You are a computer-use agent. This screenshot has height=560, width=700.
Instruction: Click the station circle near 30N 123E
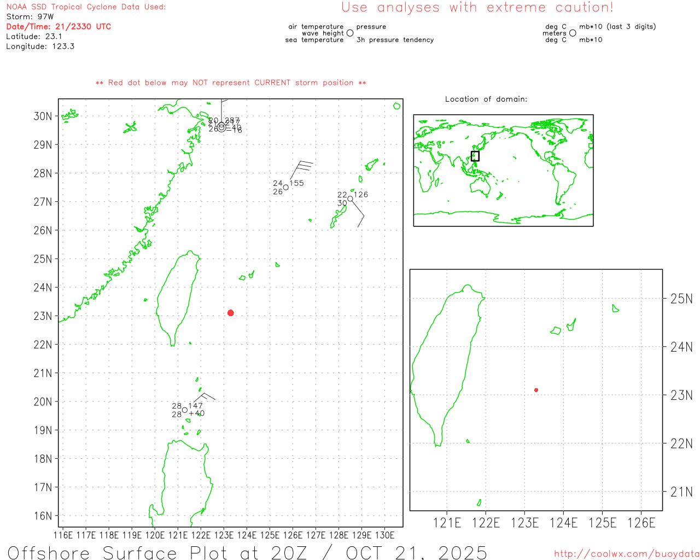221,125
